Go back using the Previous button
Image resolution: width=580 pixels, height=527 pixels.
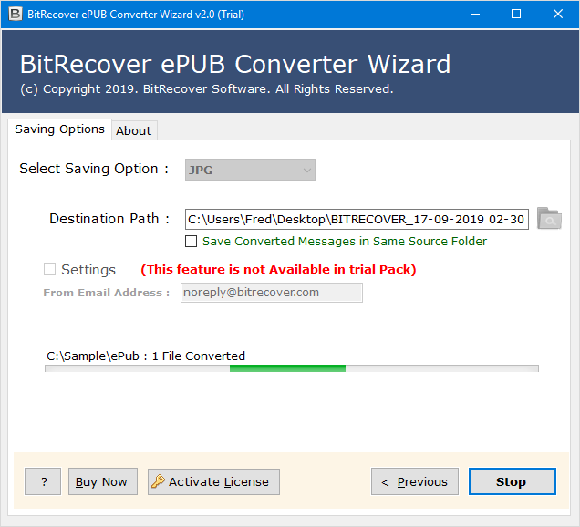(x=415, y=481)
